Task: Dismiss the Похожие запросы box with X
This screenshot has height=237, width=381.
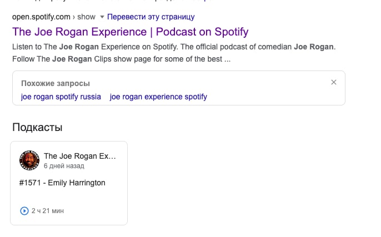Action: point(334,83)
